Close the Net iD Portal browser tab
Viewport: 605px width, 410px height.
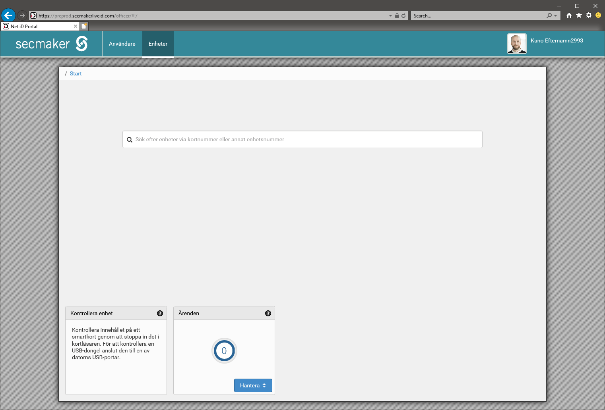click(76, 26)
